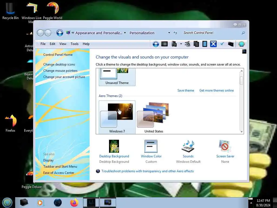Select the United States theme

(x=154, y=117)
